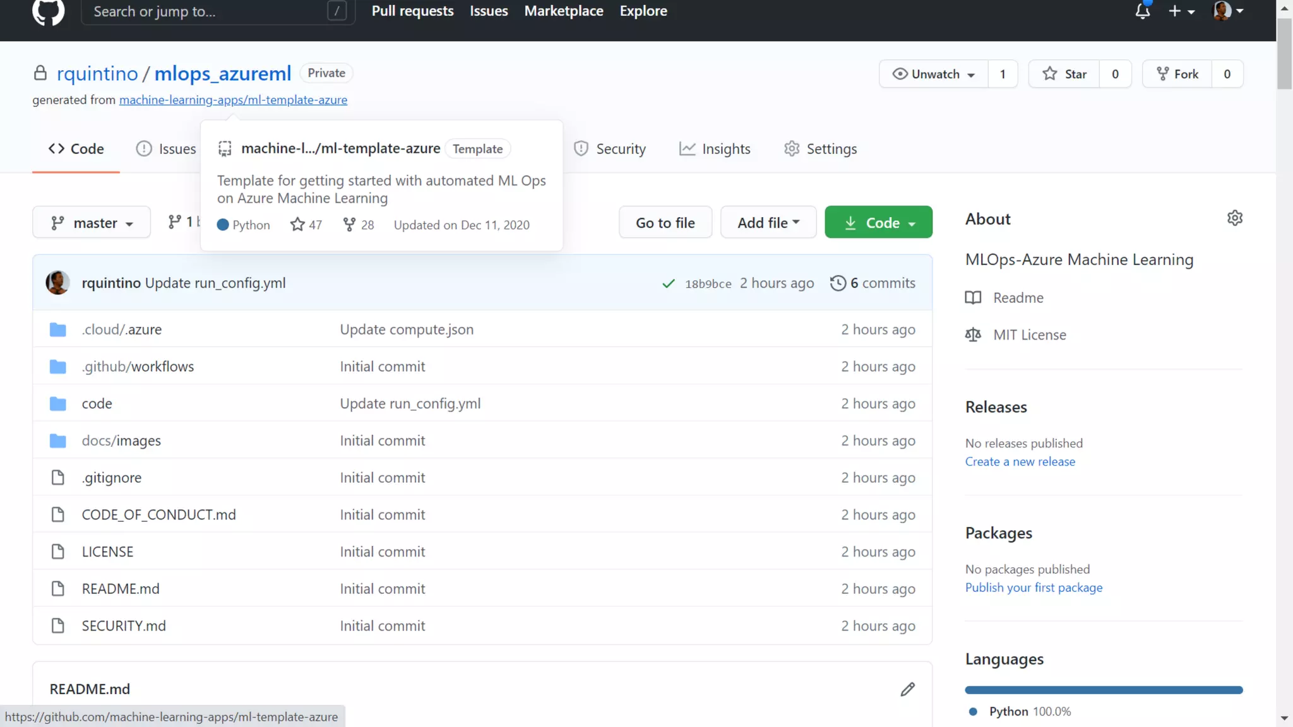Open the Settings tab
The height and width of the screenshot is (727, 1293).
(x=820, y=149)
